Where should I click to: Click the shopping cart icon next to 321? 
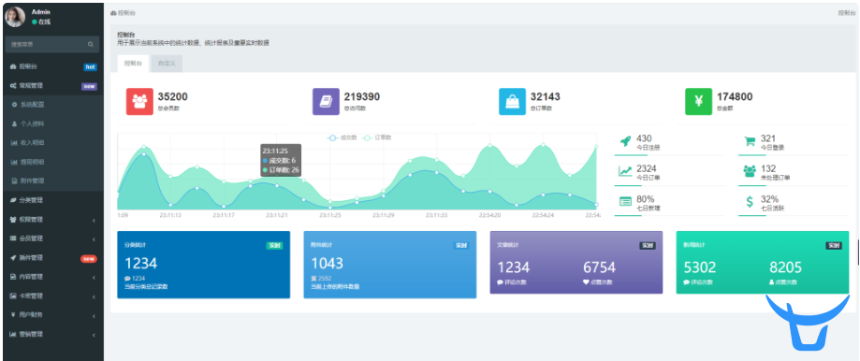coord(750,141)
